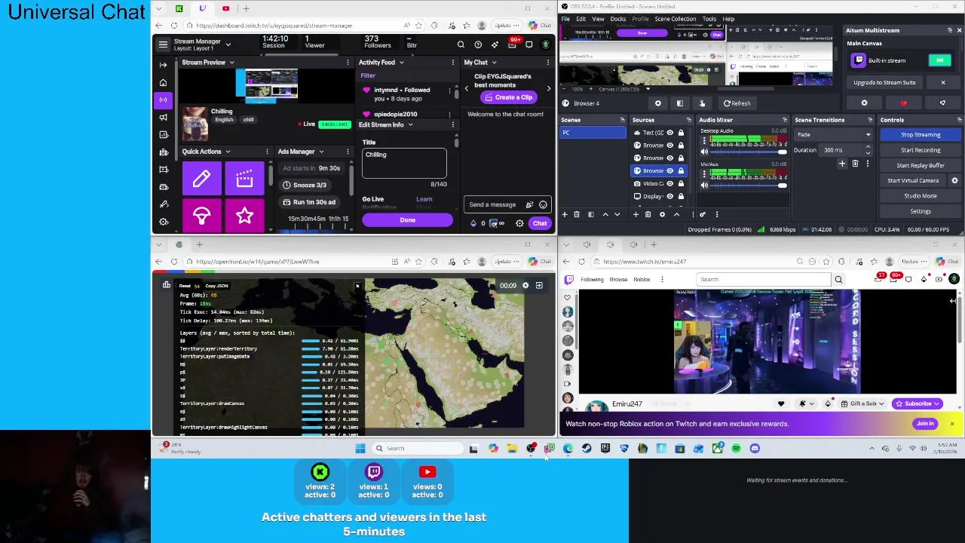
Task: Click Create a Clip button
Action: [x=509, y=97]
